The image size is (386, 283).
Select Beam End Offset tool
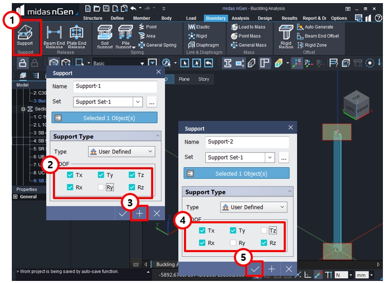click(x=318, y=36)
